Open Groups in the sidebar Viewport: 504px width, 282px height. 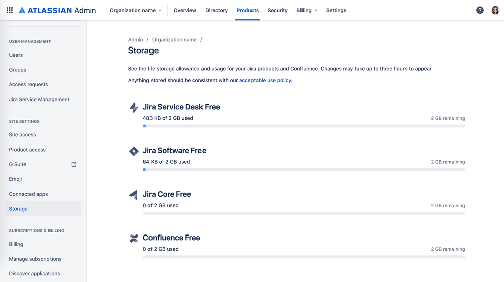pyautogui.click(x=43, y=70)
